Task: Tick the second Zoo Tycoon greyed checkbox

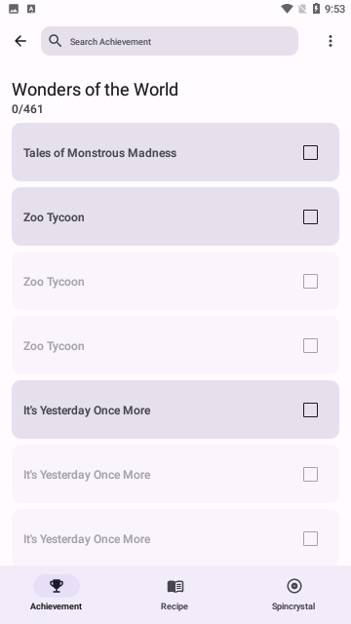Action: coord(310,282)
